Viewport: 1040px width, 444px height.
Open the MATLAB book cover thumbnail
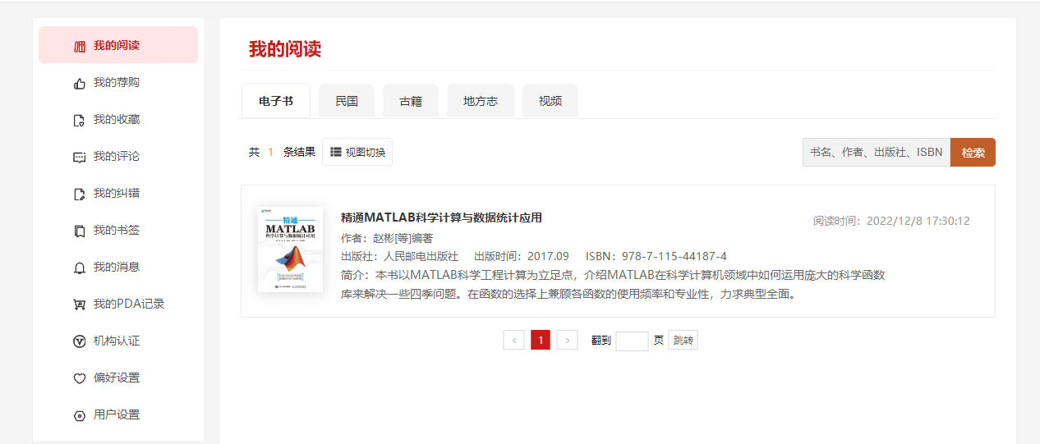[290, 249]
